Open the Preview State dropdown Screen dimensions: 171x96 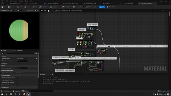point(79,7)
